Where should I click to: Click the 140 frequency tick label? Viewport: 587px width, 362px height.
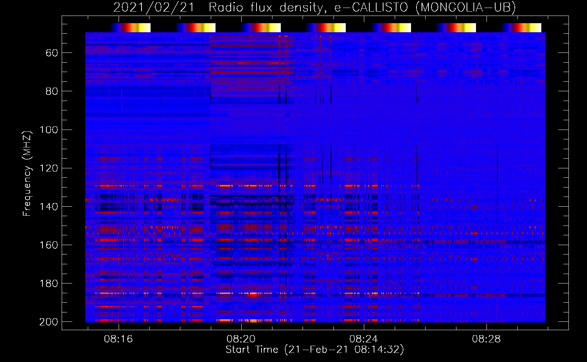click(49, 207)
